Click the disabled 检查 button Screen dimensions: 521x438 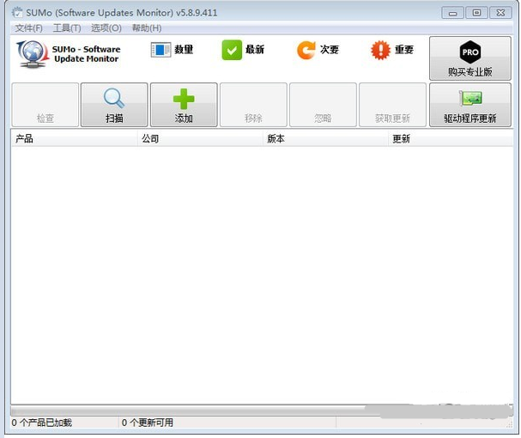(x=45, y=105)
